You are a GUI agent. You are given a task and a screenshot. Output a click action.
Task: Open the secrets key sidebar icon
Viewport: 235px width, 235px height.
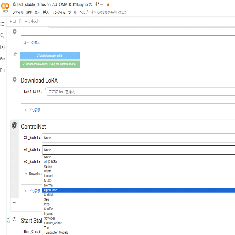2,59
